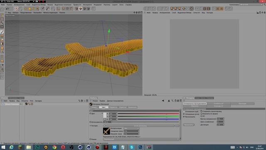Toggle 'Изменить по форме' checkbox

pos(201,114)
